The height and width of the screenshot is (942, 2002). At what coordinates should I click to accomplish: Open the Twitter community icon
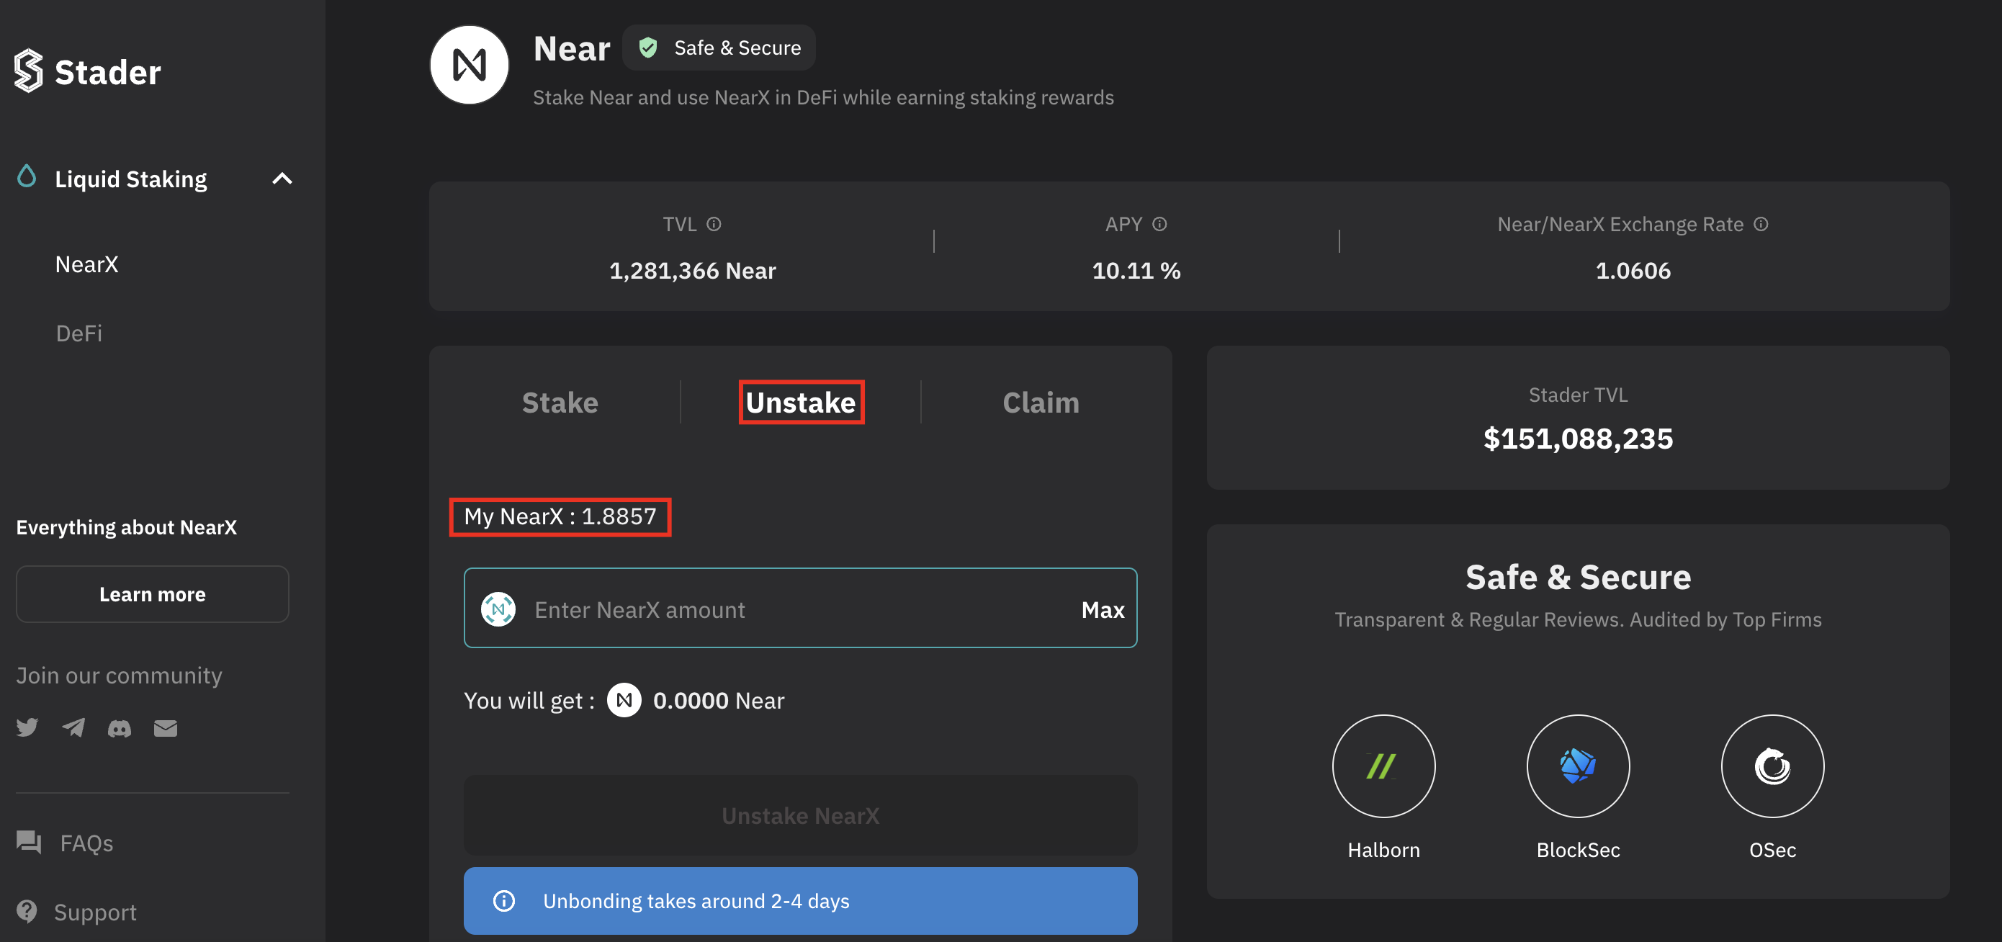pyautogui.click(x=27, y=727)
